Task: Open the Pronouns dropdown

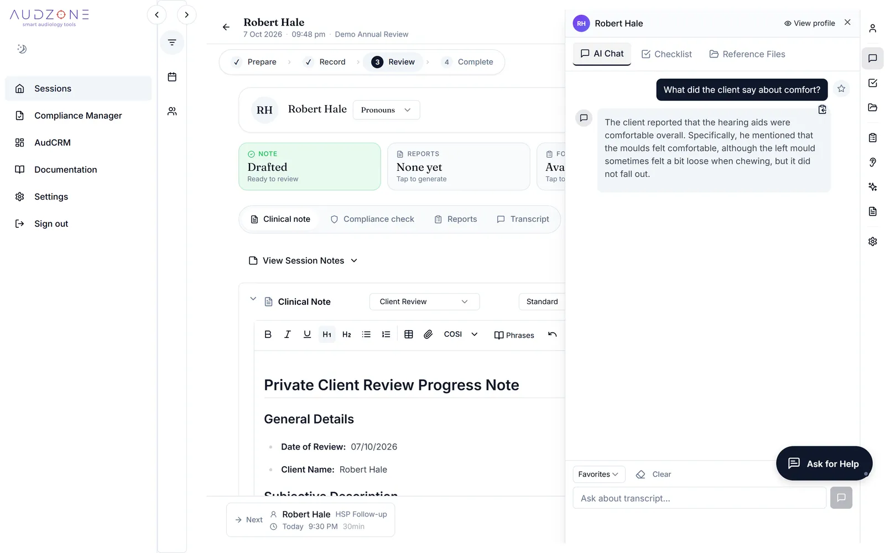Action: click(386, 110)
